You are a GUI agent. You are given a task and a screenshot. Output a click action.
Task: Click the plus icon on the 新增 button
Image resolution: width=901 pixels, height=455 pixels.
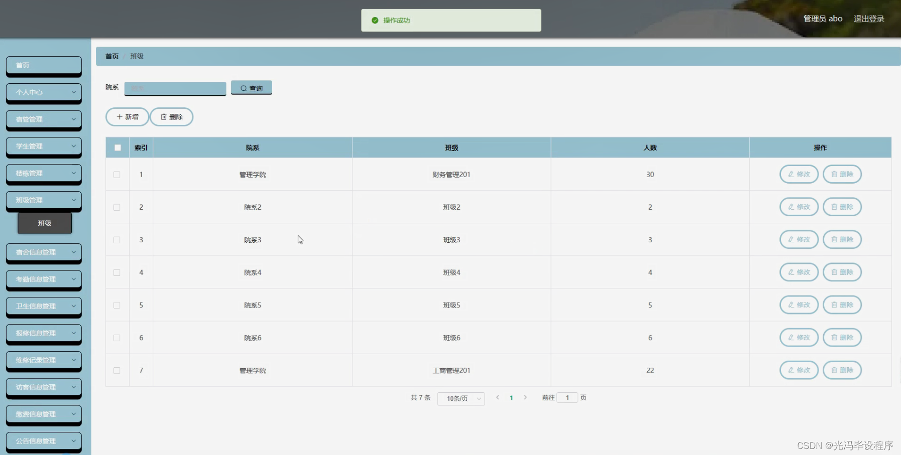click(119, 116)
